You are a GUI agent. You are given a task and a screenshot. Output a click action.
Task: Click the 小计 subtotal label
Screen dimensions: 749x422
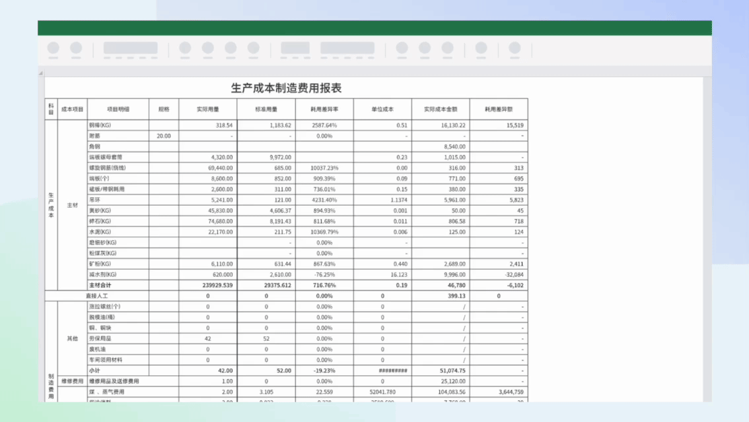(94, 371)
